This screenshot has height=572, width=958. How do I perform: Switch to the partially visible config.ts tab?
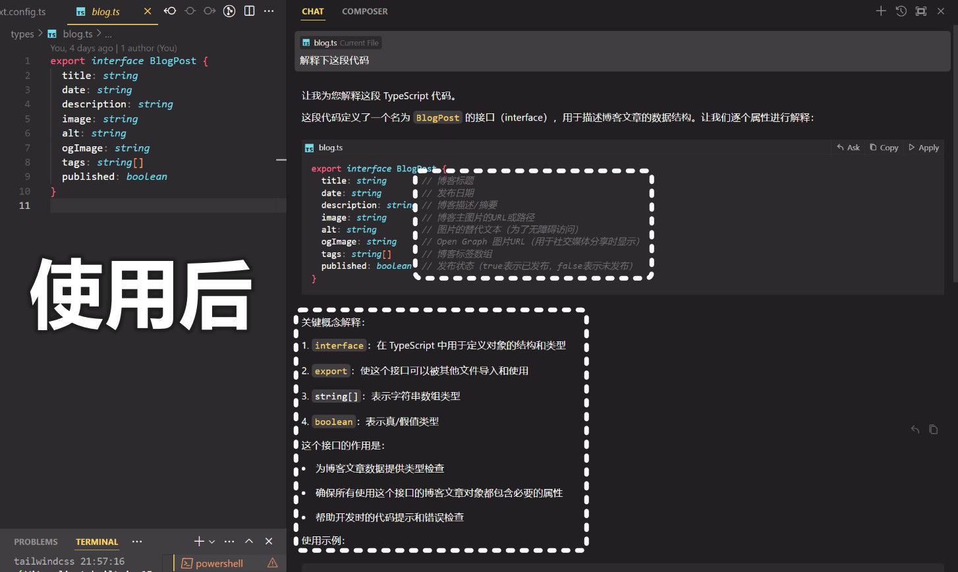[23, 12]
